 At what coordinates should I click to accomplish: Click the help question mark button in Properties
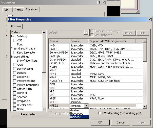[x=99, y=2]
